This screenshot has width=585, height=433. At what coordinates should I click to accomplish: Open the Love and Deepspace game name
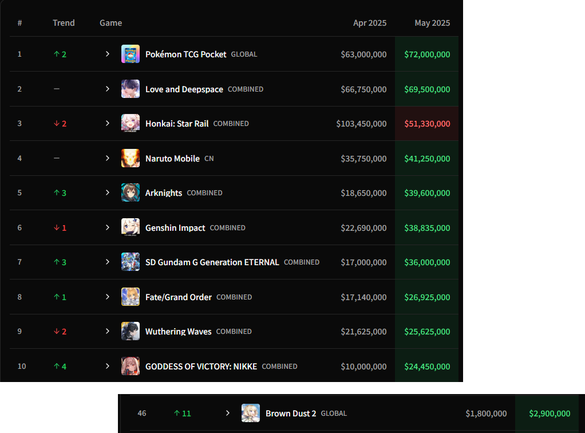[184, 89]
